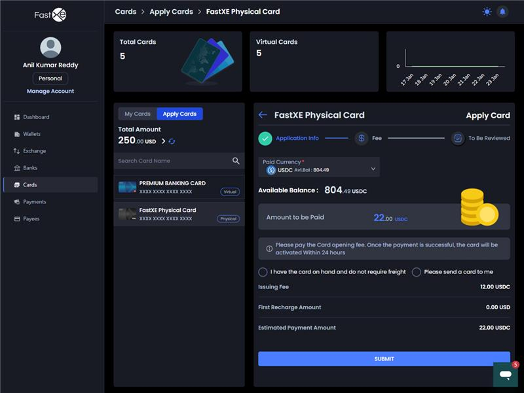Open the chat support widget
This screenshot has width=524, height=393.
[505, 375]
